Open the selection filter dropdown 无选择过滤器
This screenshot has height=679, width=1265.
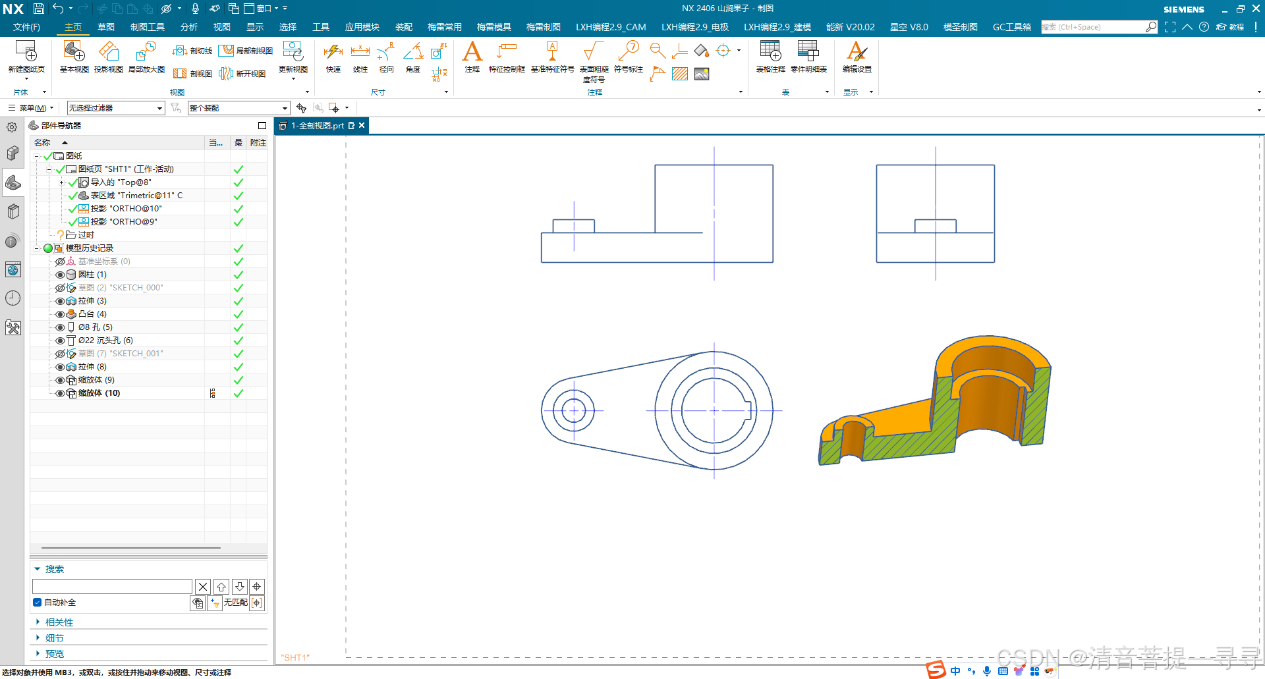116,108
